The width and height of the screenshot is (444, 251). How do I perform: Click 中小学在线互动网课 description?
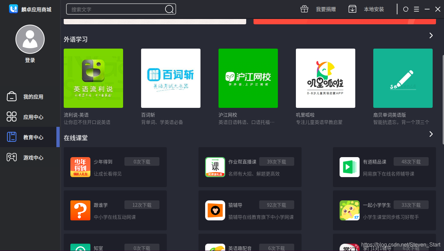pyautogui.click(x=115, y=217)
